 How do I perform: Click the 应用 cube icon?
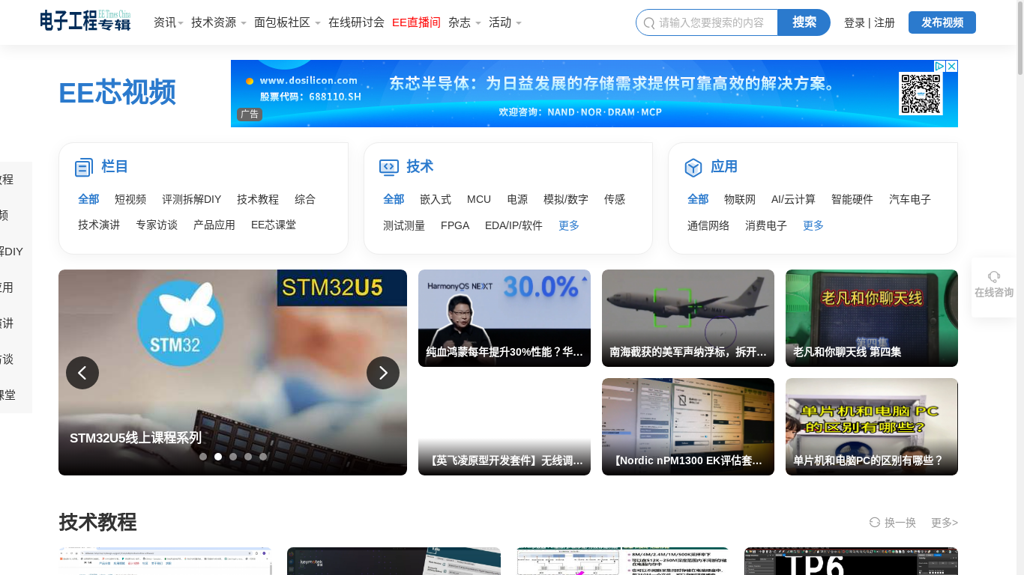(x=693, y=168)
